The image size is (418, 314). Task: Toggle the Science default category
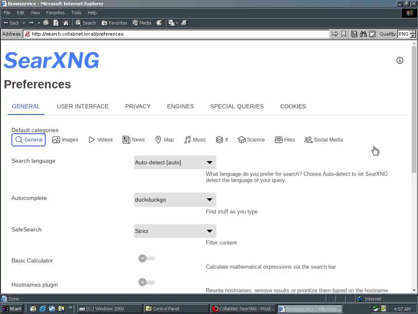(x=251, y=140)
